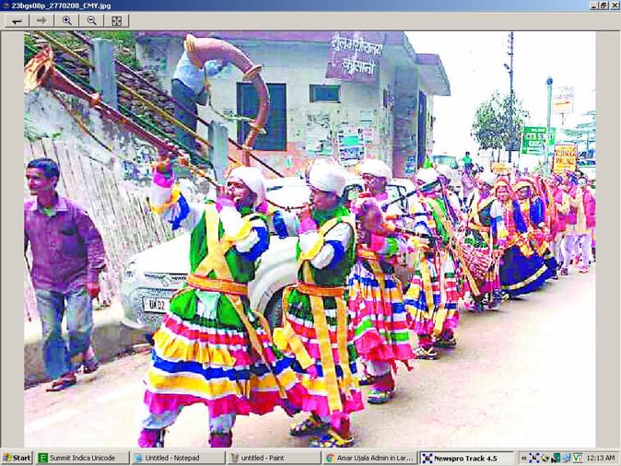
Task: Close the image viewer window
Action: point(615,6)
